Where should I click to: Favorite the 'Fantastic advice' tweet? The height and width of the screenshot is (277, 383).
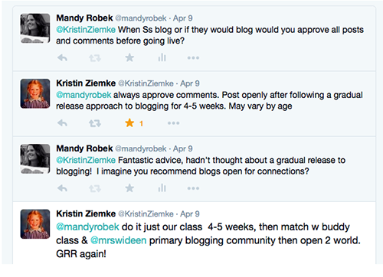point(129,188)
